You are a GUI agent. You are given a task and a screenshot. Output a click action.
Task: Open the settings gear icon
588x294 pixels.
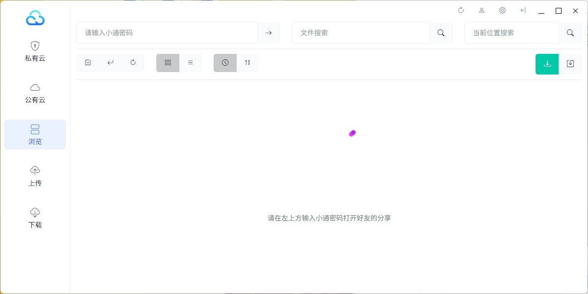(x=502, y=10)
